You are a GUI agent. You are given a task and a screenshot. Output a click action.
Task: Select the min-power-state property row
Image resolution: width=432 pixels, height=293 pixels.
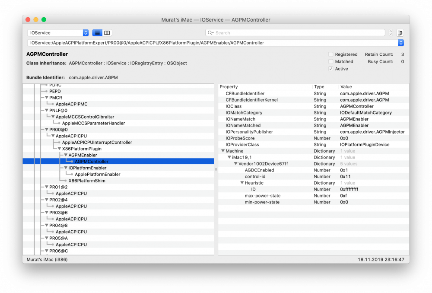(x=314, y=202)
